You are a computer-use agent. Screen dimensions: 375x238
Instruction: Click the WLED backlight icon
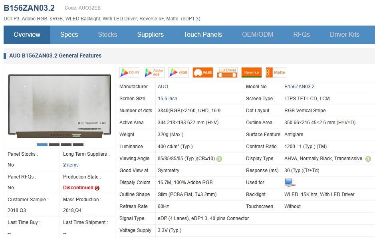click(203, 72)
